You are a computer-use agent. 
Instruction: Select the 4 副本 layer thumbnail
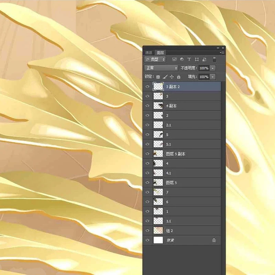[x=158, y=106]
